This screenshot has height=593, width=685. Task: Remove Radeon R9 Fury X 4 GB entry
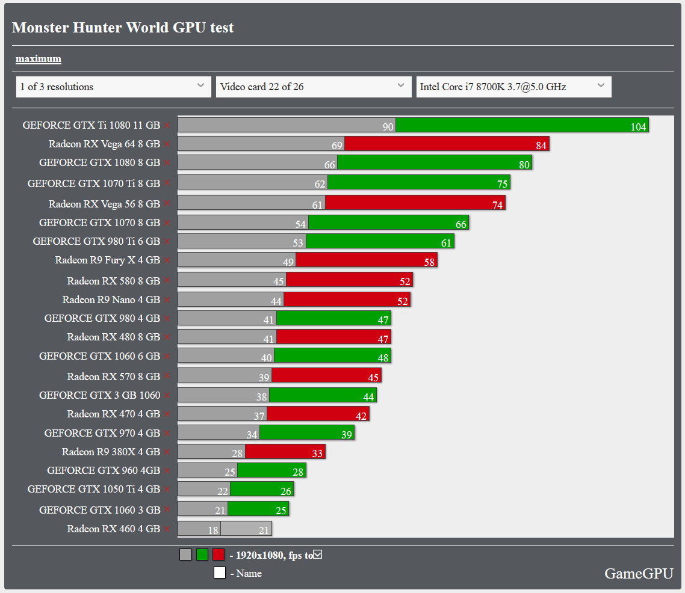tap(167, 260)
